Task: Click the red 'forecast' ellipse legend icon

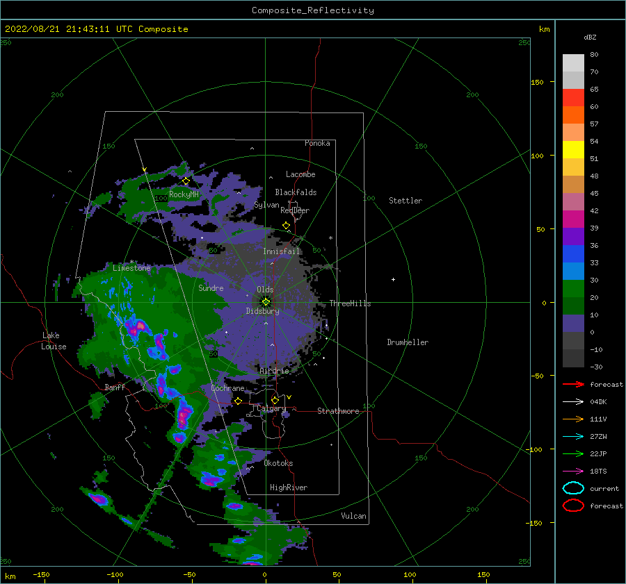Action: pos(573,506)
